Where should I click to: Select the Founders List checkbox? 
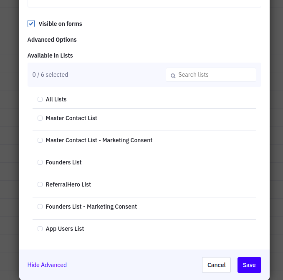point(40,162)
